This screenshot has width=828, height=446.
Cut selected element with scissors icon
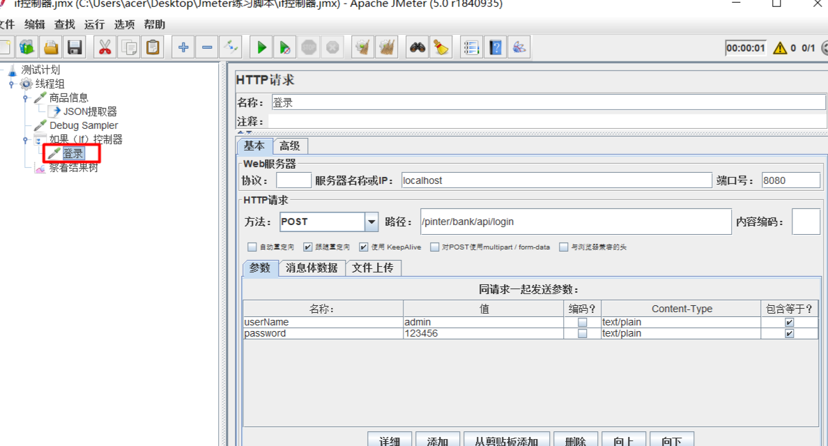[105, 47]
